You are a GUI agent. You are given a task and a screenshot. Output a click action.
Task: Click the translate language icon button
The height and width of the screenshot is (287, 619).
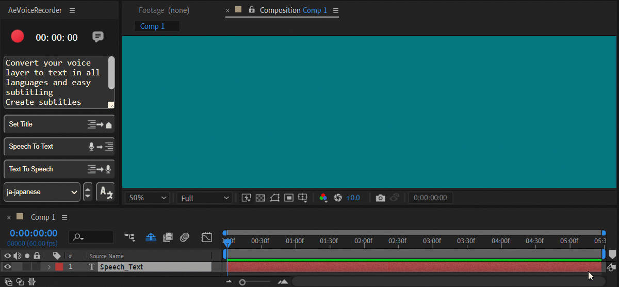pyautogui.click(x=105, y=192)
